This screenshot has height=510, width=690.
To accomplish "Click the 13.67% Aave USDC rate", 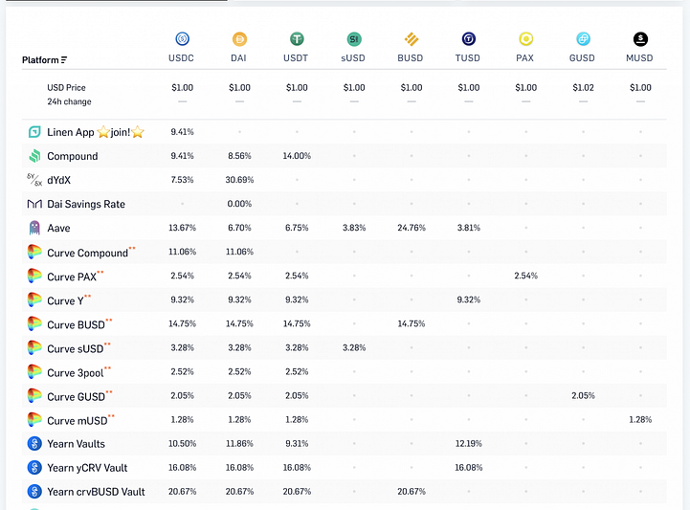I will pos(182,228).
